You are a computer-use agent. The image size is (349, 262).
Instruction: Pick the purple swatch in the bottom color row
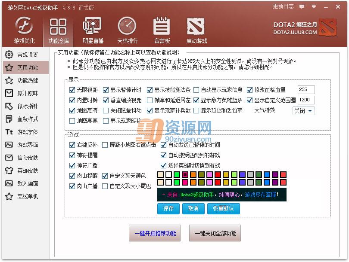pyautogui.click(x=275, y=183)
